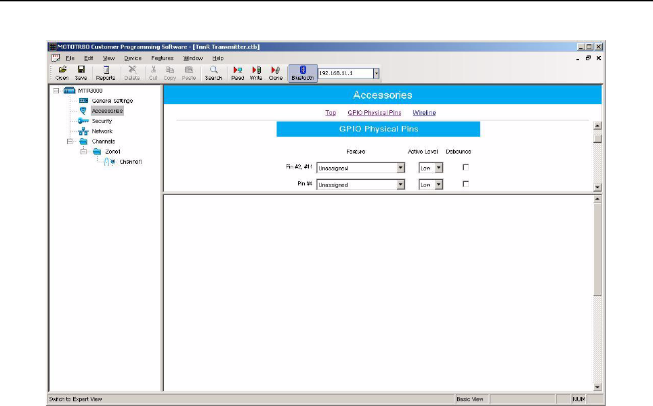Click the Accessories tree label
This screenshot has height=406, width=653.
[108, 111]
